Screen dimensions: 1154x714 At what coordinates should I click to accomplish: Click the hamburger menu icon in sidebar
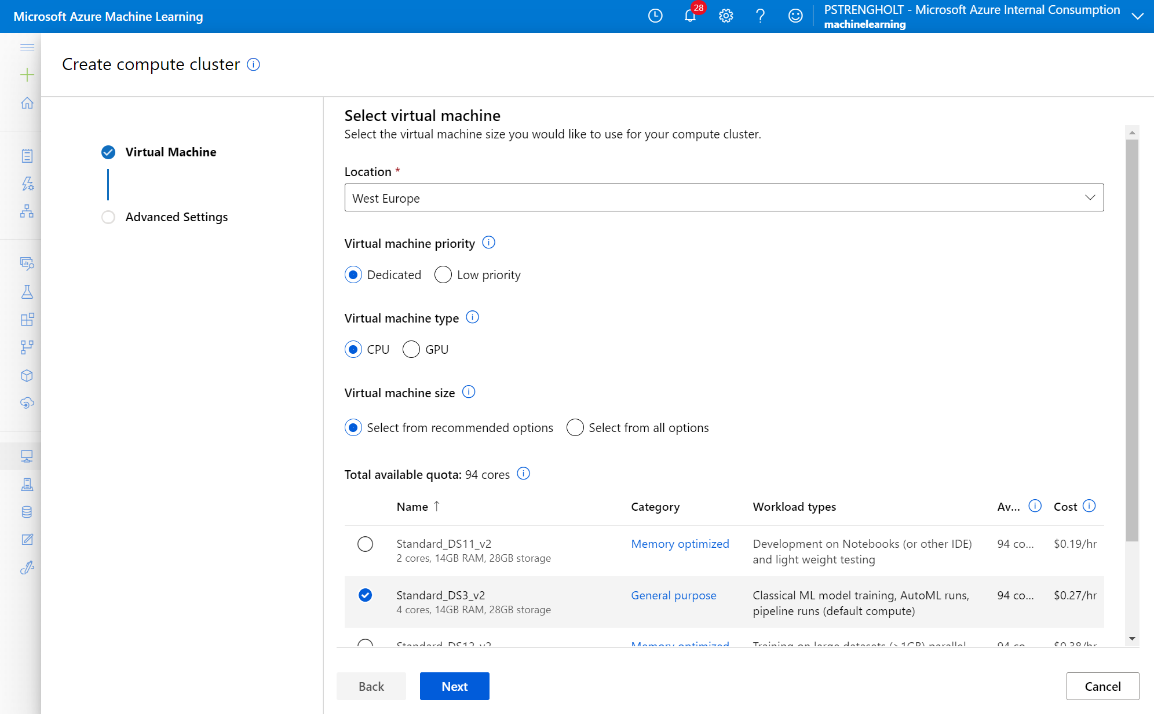coord(27,47)
